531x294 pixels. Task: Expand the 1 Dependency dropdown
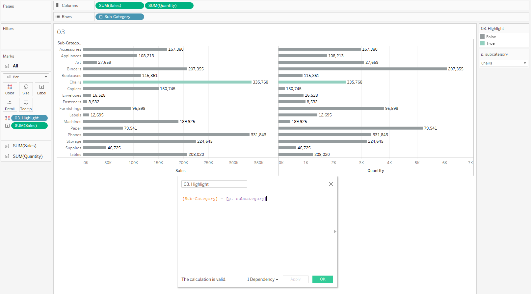click(263, 280)
